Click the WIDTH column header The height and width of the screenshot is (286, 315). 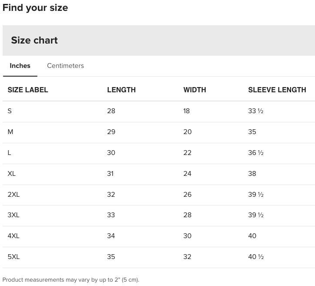194,90
